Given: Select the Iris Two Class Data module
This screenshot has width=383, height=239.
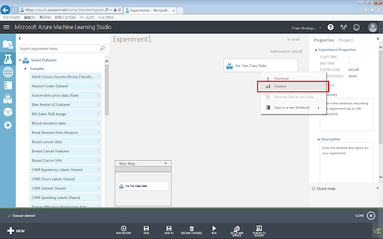Looking at the screenshot, I should click(261, 65).
